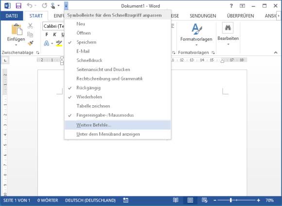Viewport: 282px width, 206px height.
Task: Click the 70% zoom level
Action: click(269, 200)
